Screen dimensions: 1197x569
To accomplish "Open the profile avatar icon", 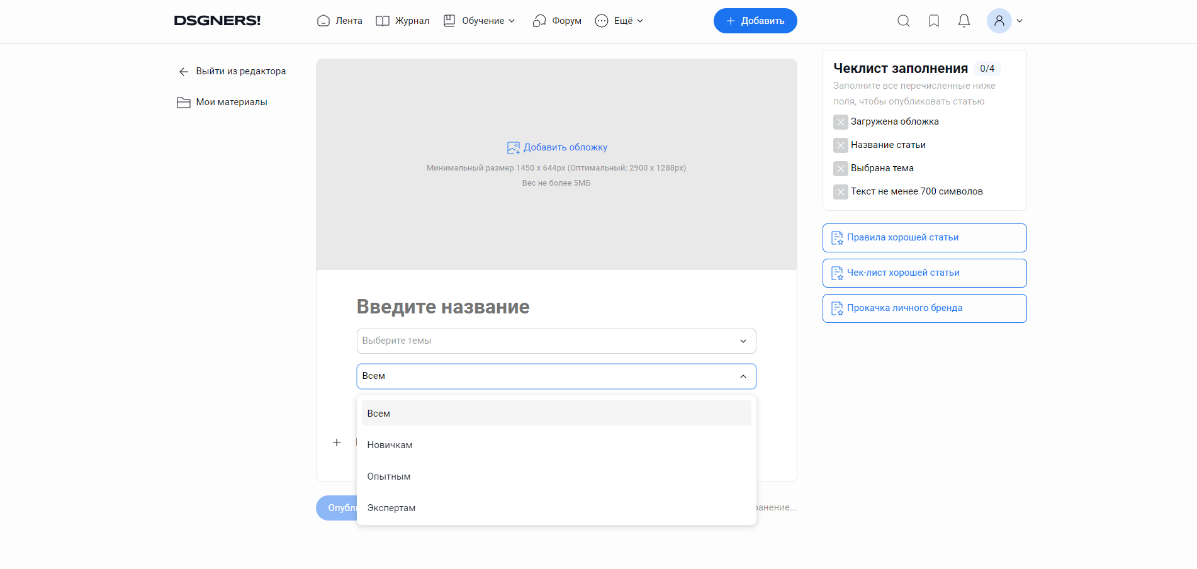I will coord(999,21).
